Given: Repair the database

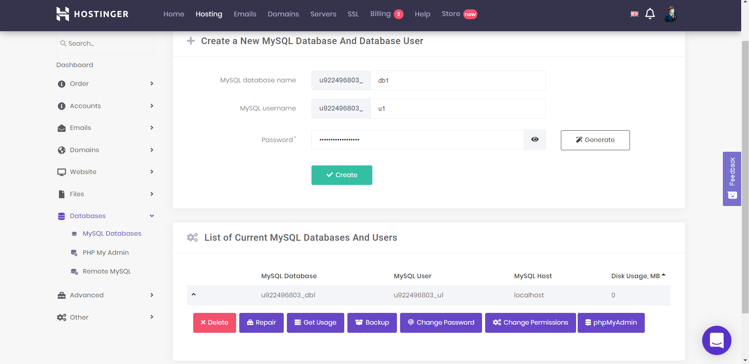Looking at the screenshot, I should pyautogui.click(x=262, y=323).
